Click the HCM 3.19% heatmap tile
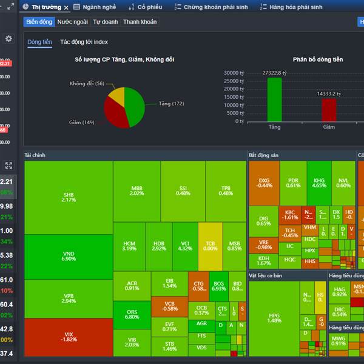This screenshot has width=364, height=364. click(129, 246)
